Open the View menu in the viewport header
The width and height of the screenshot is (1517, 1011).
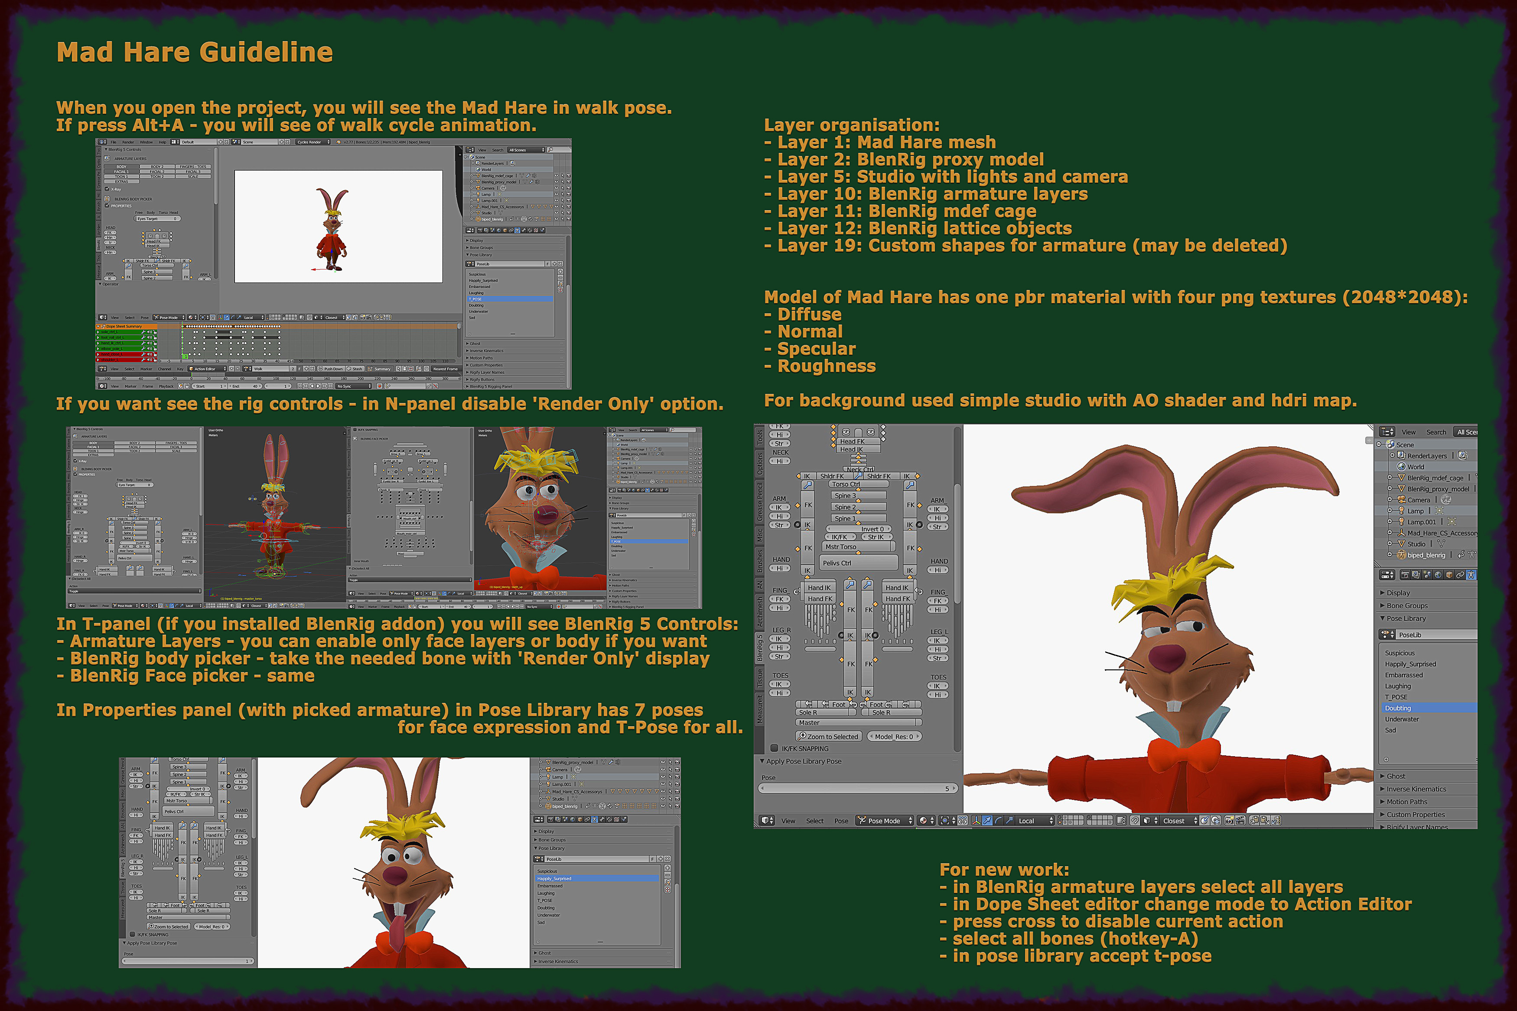(788, 822)
